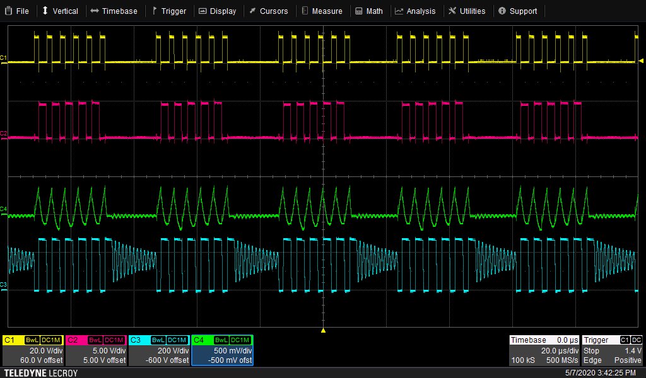Open the Trigger descriptor box showing 1.4 V
This screenshot has width=646, height=378.
tap(613, 350)
